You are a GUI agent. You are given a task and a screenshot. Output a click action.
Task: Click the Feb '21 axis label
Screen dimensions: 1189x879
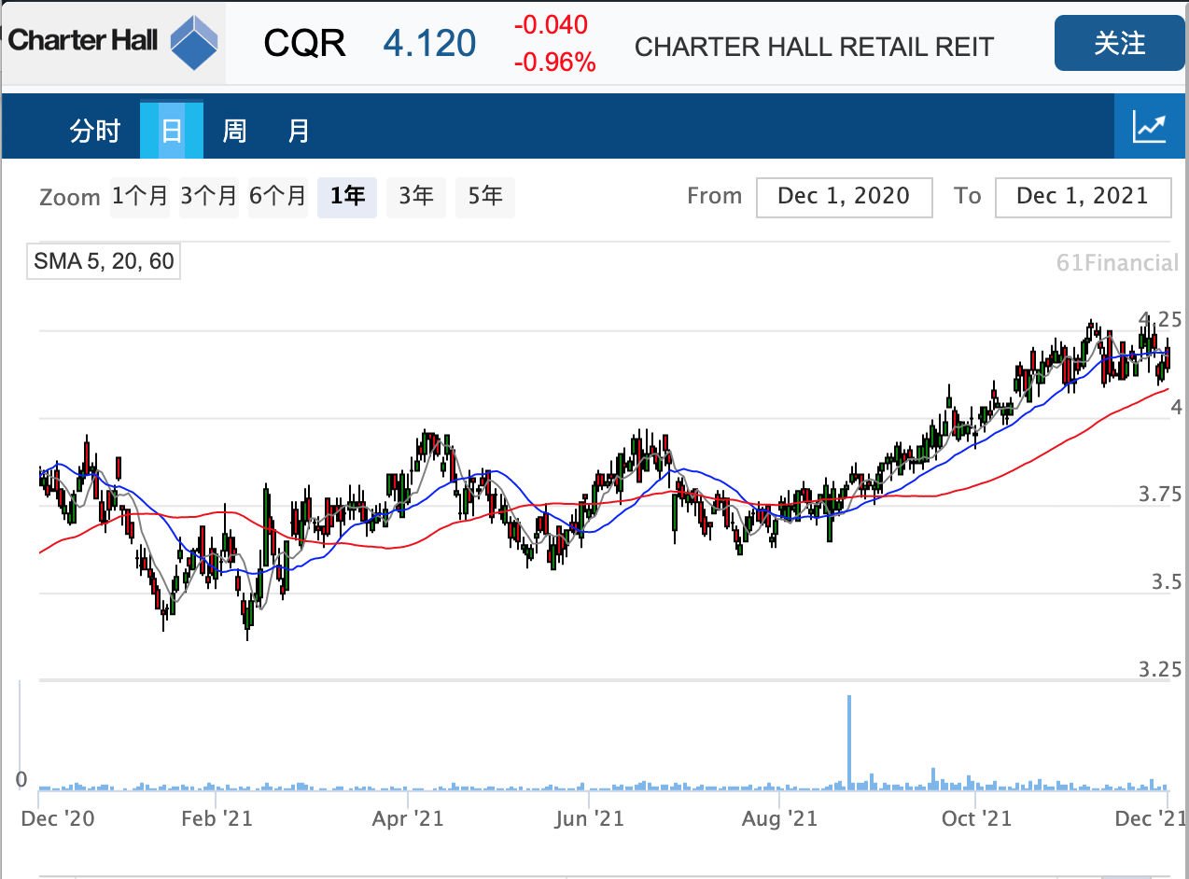coord(216,819)
